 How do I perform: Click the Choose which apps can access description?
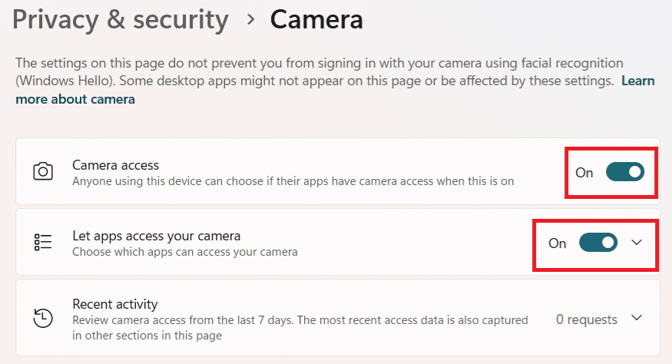184,251
